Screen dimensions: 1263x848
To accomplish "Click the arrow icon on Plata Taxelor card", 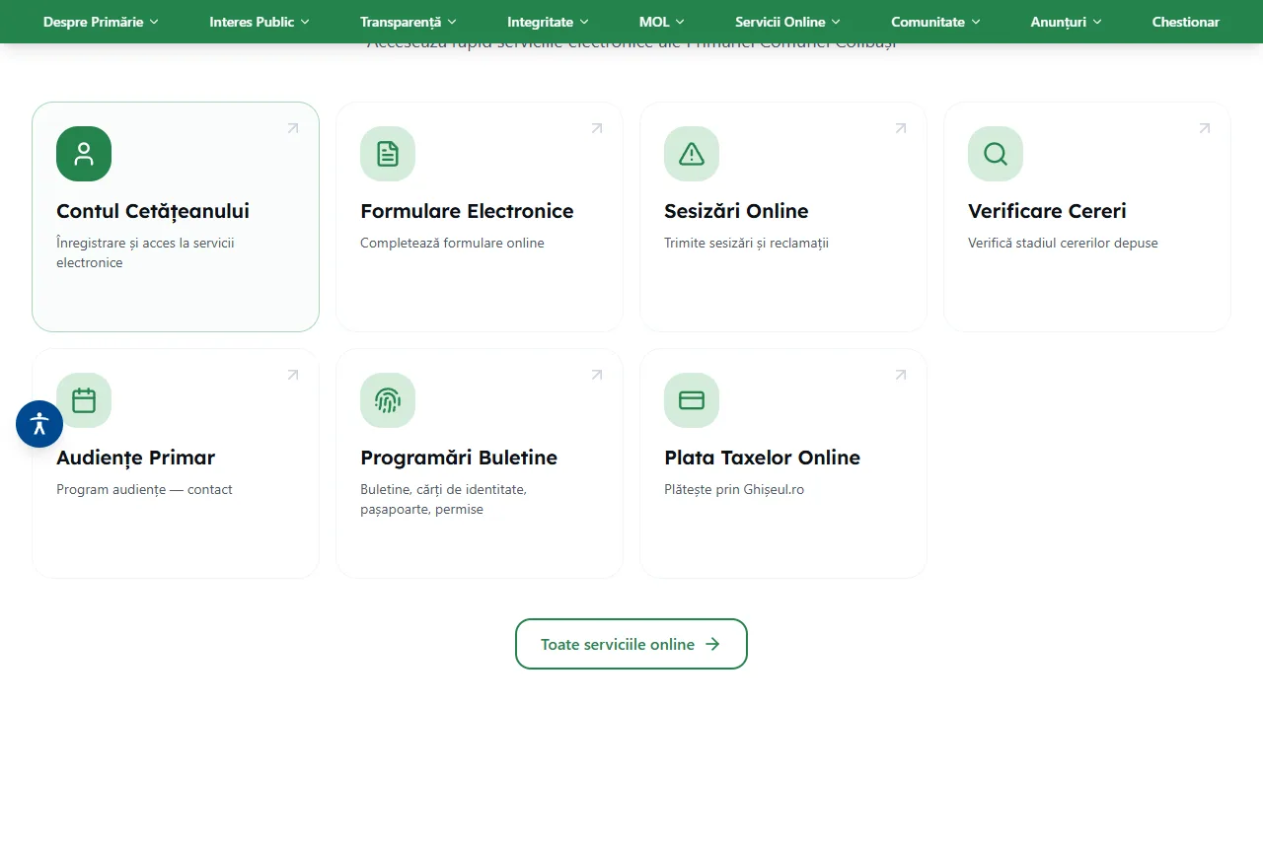I will coord(901,375).
